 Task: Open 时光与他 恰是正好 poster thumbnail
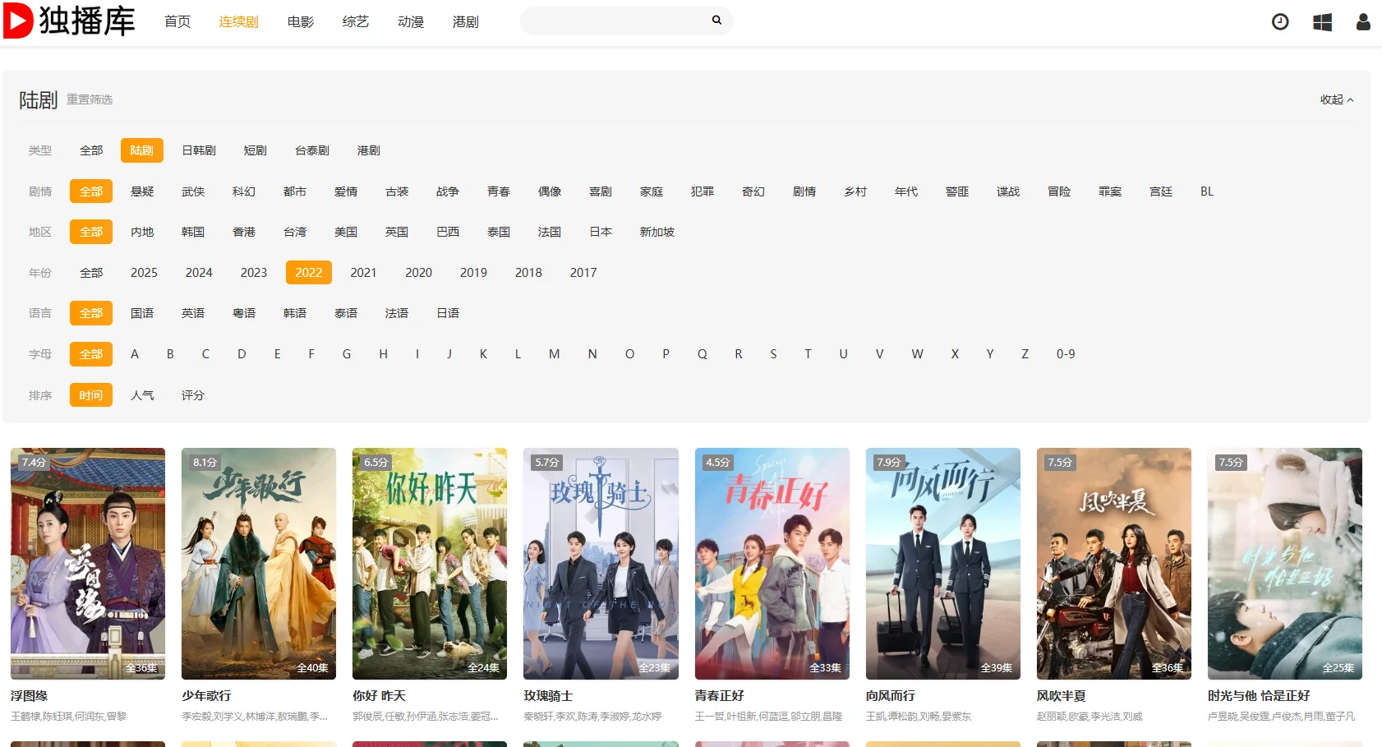pyautogui.click(x=1285, y=564)
